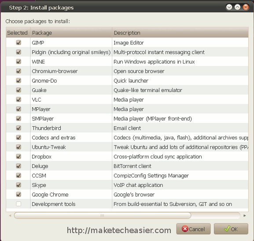
Task: Click the Google's browser description
Action: pos(134,195)
